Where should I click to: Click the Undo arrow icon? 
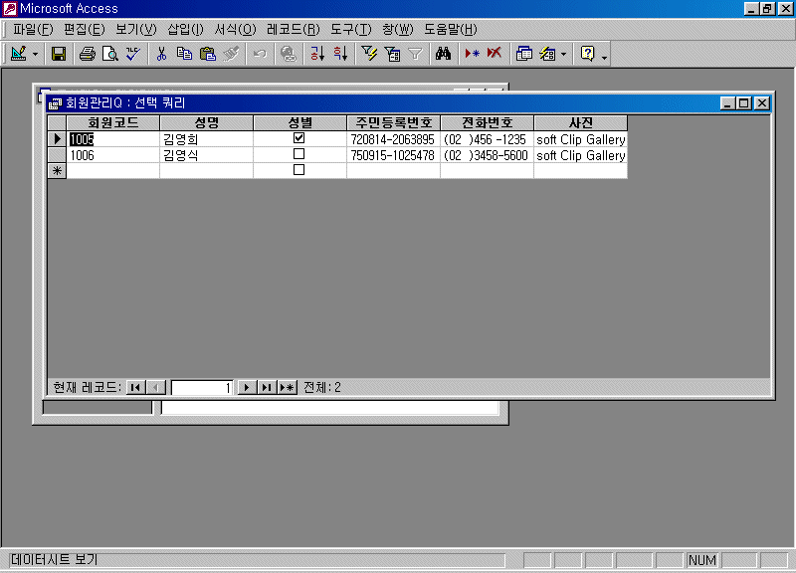pyautogui.click(x=260, y=54)
